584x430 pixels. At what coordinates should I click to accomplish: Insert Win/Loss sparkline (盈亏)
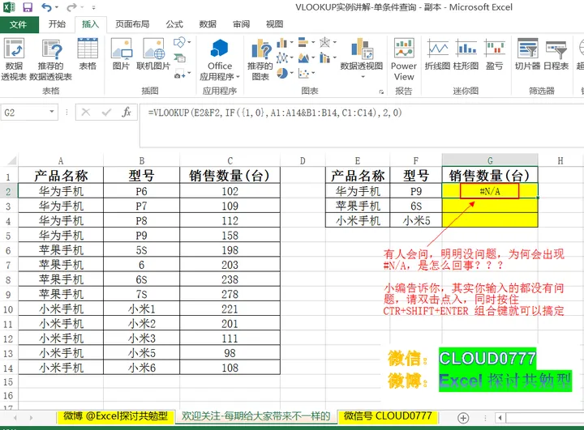tap(495, 54)
